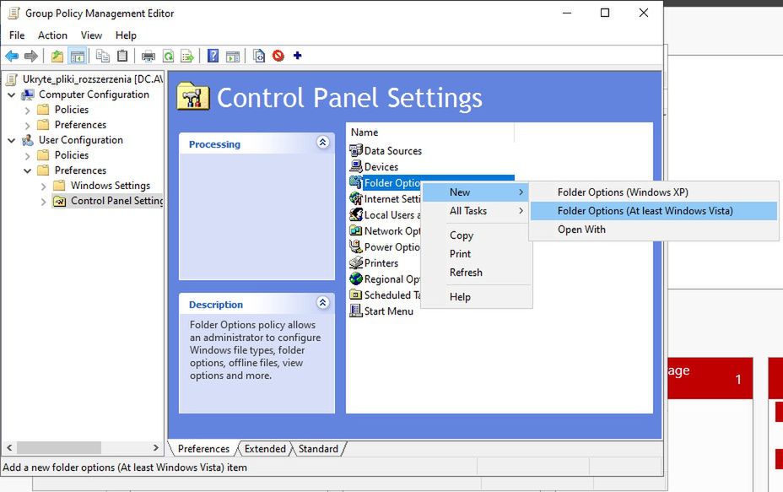This screenshot has height=492, width=783.
Task: Expand Preferences under Computer Configuration
Action: pyautogui.click(x=28, y=125)
